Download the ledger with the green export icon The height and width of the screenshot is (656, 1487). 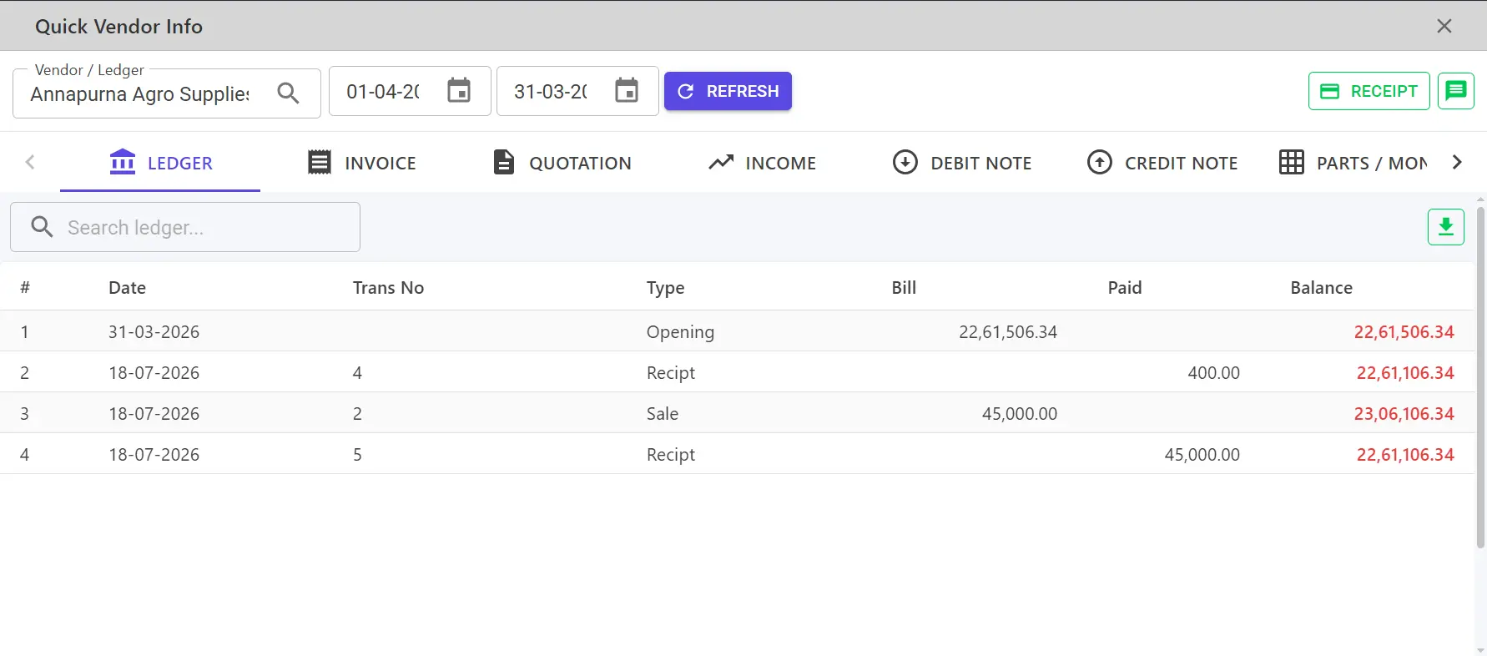tap(1446, 227)
